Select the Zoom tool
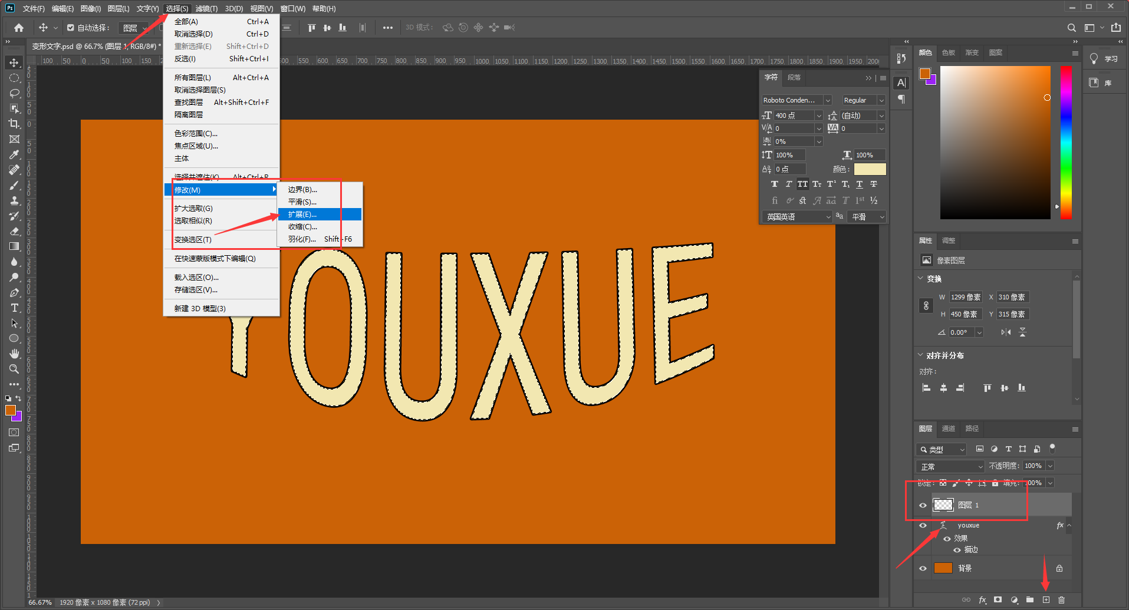The image size is (1129, 610). (x=14, y=369)
